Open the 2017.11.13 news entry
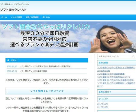This screenshot has height=112, width=136. [x=45, y=66]
